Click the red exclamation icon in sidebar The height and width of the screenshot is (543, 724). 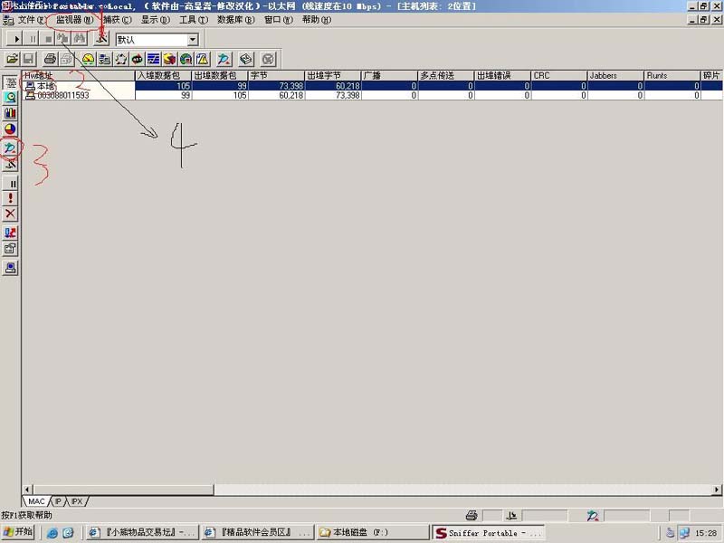pos(11,197)
